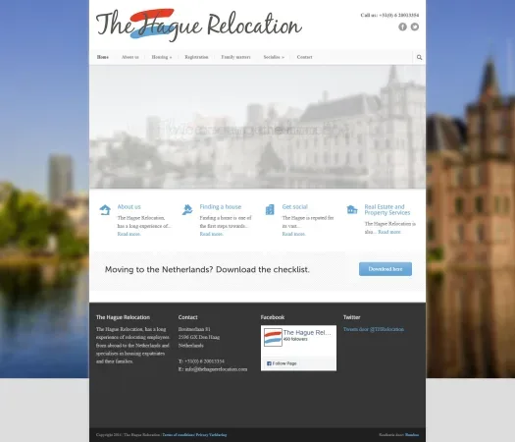Click the Real Estate services icon

352,209
